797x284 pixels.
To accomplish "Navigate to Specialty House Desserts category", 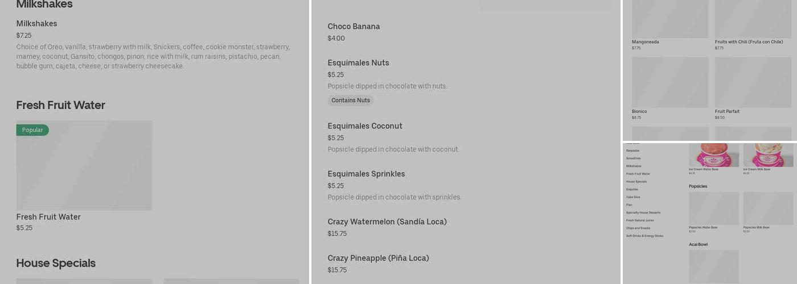I will tap(643, 212).
